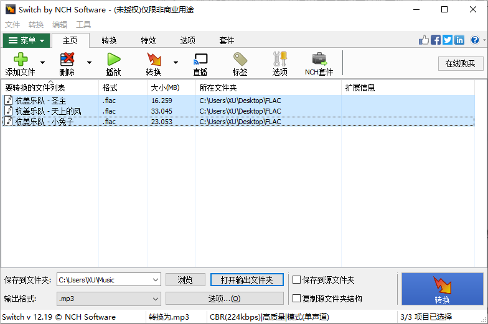Open the 转换 menu in menu bar
Image resolution: width=488 pixels, height=324 pixels.
(x=36, y=25)
